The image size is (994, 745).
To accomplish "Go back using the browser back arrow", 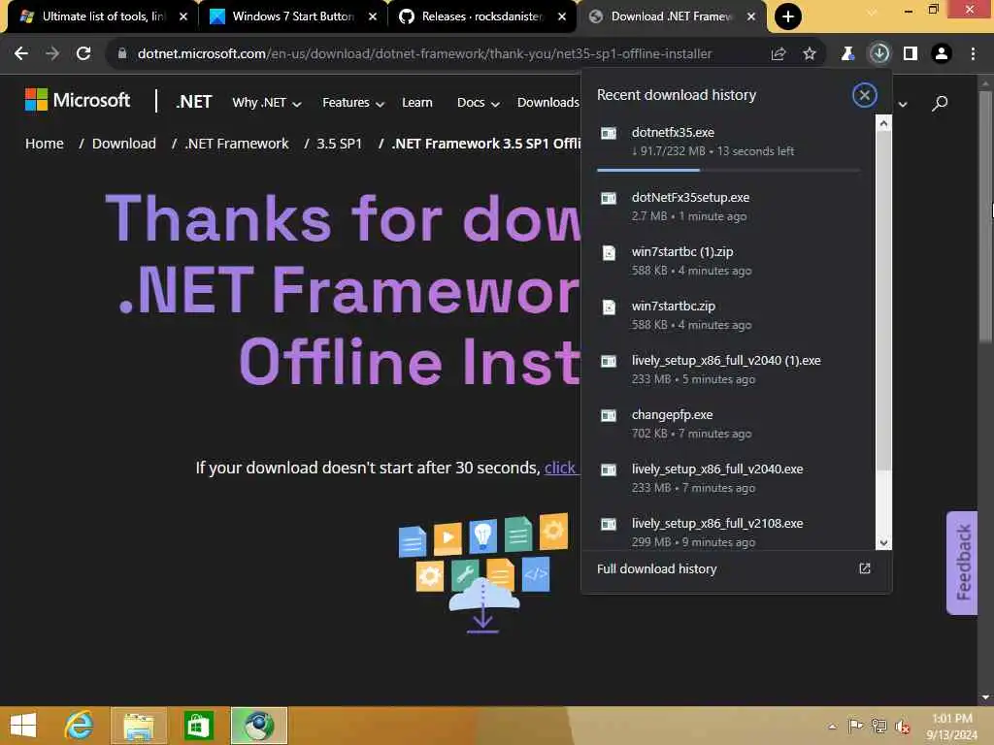I will pyautogui.click(x=21, y=54).
